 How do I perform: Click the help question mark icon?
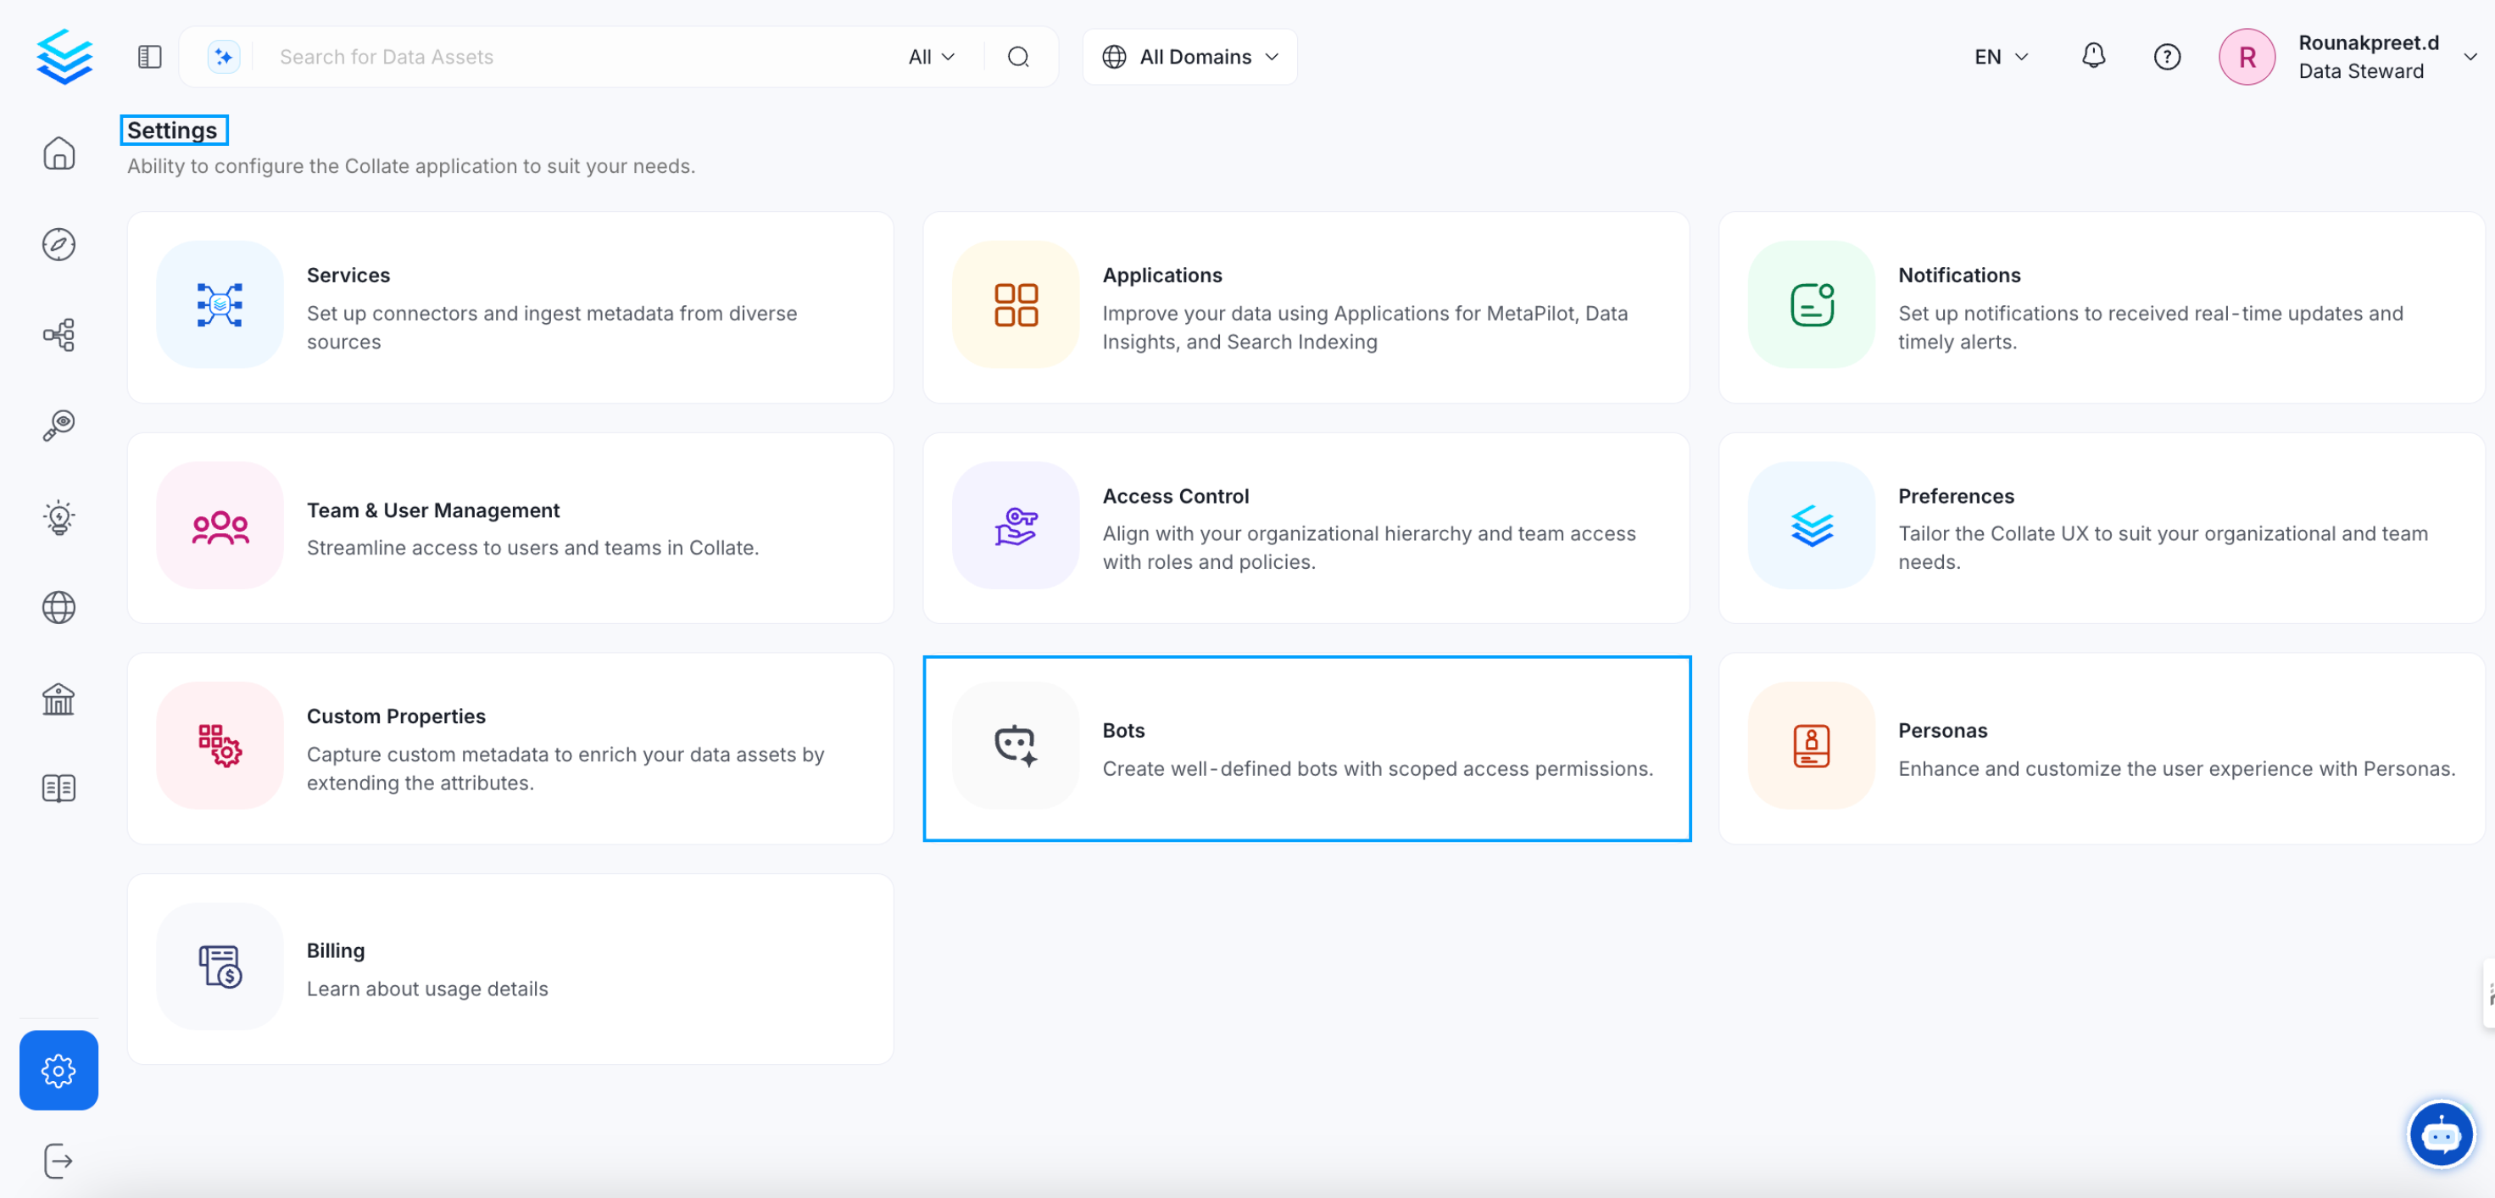(2167, 56)
